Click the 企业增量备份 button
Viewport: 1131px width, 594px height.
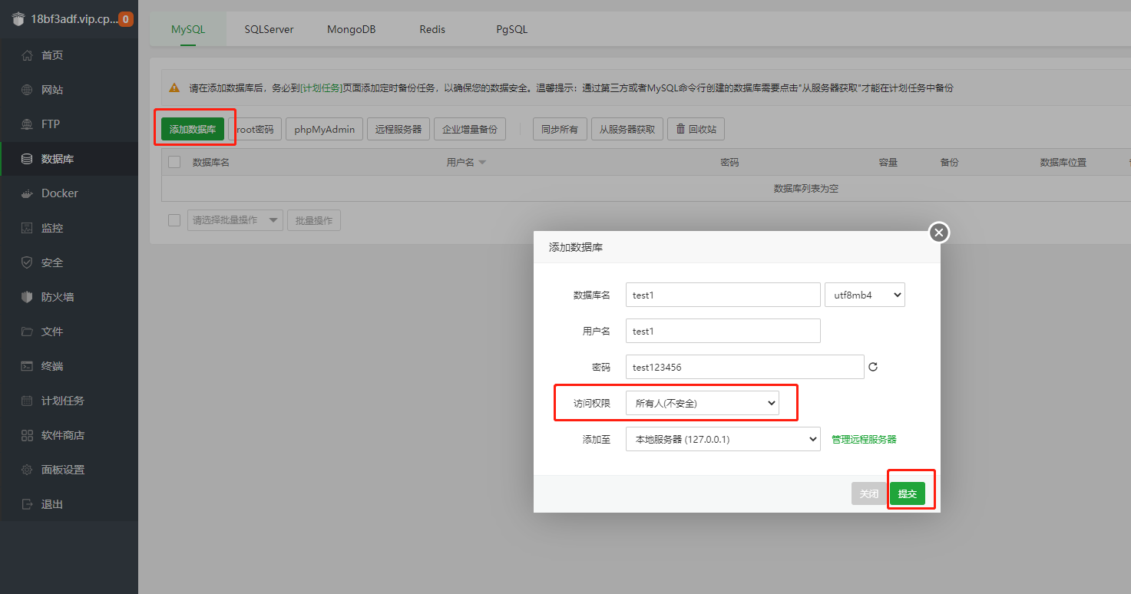click(x=470, y=129)
